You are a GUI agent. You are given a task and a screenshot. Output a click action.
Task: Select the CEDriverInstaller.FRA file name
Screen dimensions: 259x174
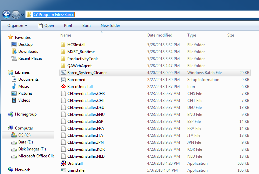click(x=86, y=128)
